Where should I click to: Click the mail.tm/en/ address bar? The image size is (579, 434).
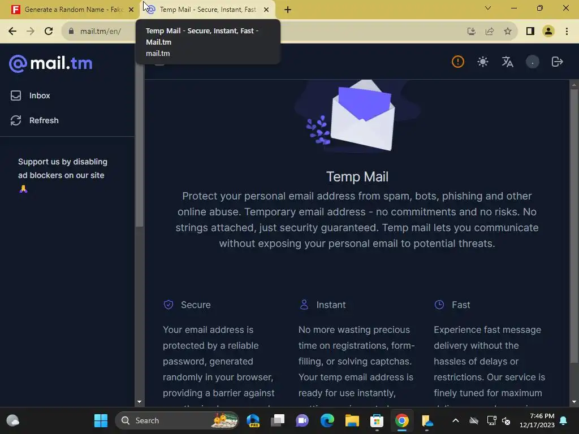(x=101, y=32)
